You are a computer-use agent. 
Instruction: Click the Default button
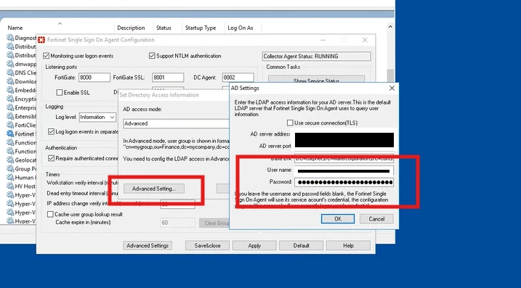(301, 245)
